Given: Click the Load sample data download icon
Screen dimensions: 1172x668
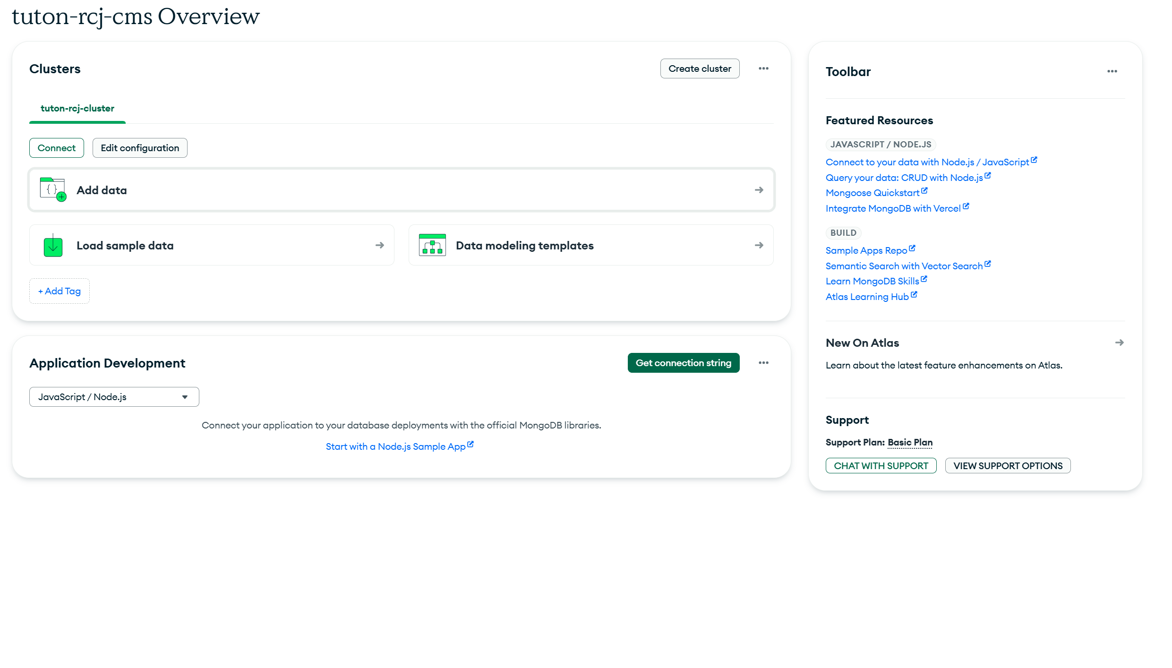Looking at the screenshot, I should (53, 245).
